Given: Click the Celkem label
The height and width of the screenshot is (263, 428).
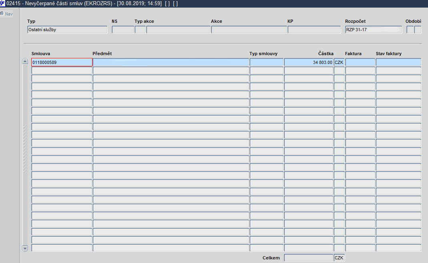Looking at the screenshot, I should (271, 258).
